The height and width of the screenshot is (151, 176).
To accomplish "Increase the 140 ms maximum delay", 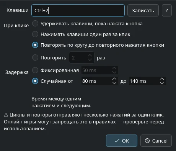I will click(x=162, y=79).
